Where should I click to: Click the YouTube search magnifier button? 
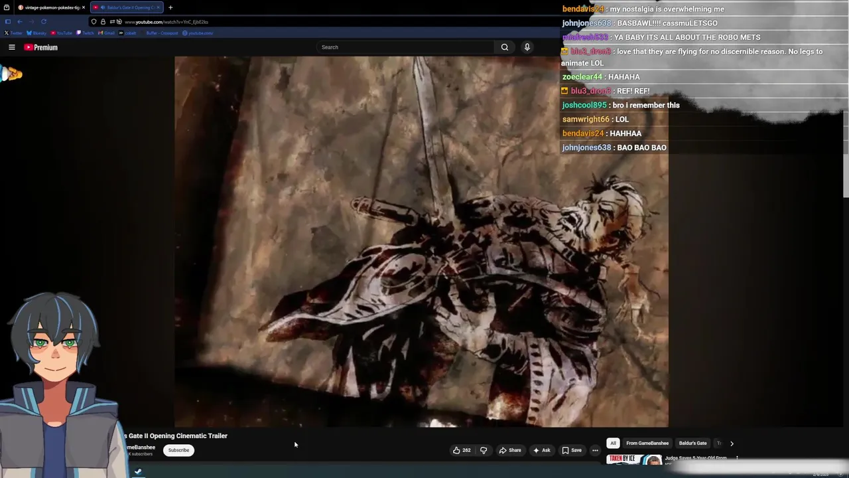pos(505,47)
